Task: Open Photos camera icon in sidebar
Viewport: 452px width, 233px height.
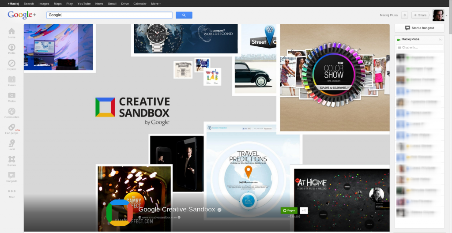Action: [12, 95]
